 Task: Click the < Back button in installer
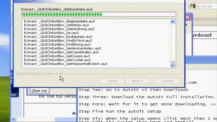tap(112, 81)
